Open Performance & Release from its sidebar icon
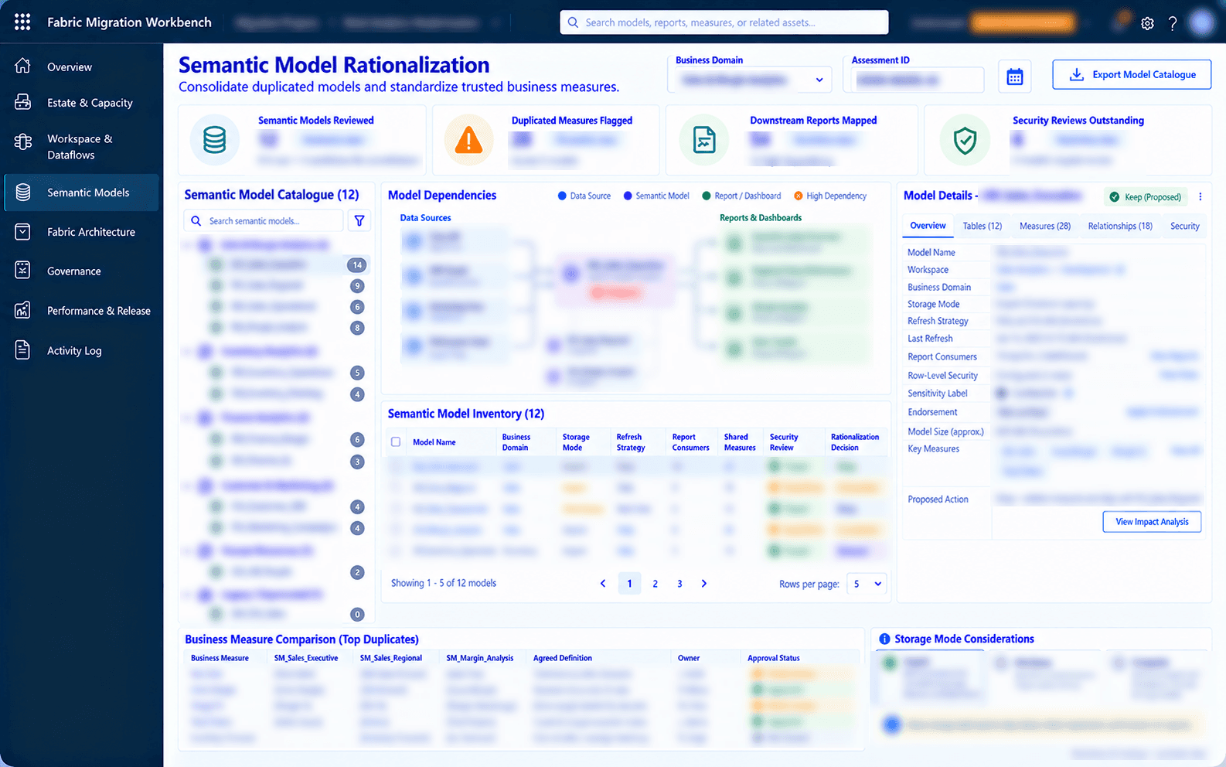 [x=23, y=310]
